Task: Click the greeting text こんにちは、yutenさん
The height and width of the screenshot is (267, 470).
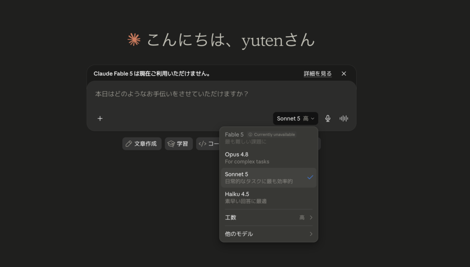Action: coord(231,39)
